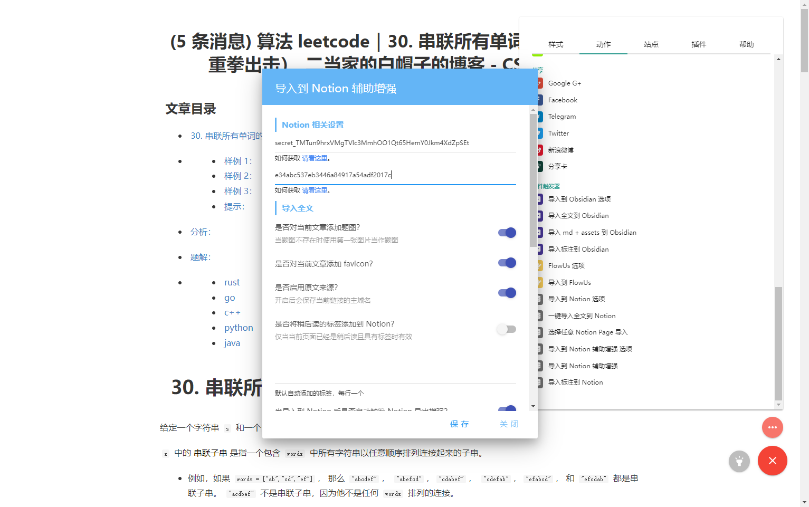Open the Facebook share action
809x507 pixels.
click(x=563, y=100)
